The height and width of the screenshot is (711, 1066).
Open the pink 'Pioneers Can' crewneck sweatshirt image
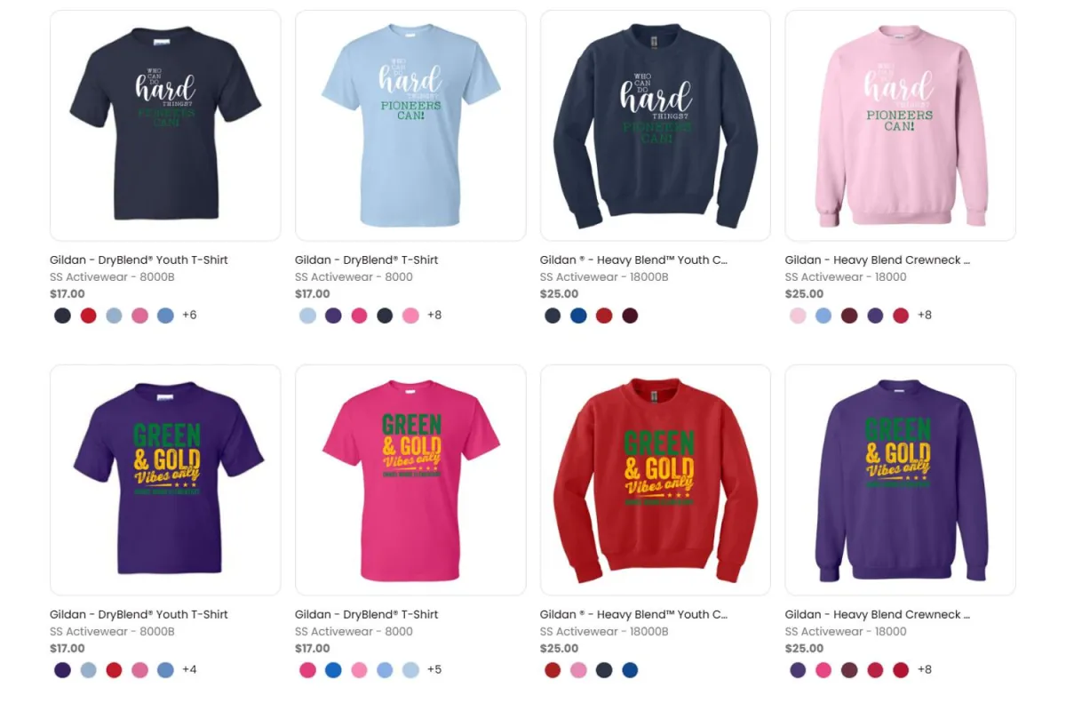point(901,125)
